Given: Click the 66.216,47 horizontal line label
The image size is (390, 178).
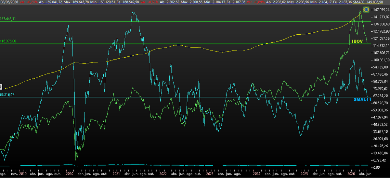Looking at the screenshot, I should 7,95.
